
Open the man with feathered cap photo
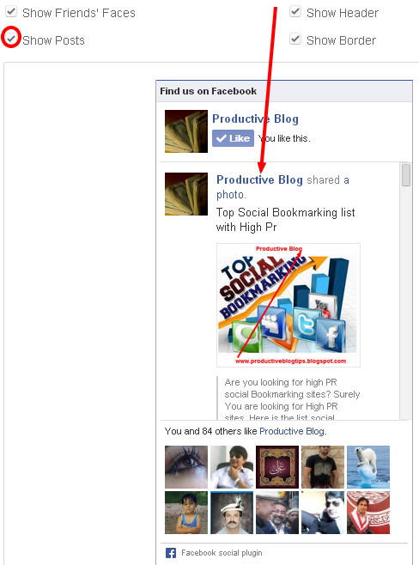pos(232,513)
